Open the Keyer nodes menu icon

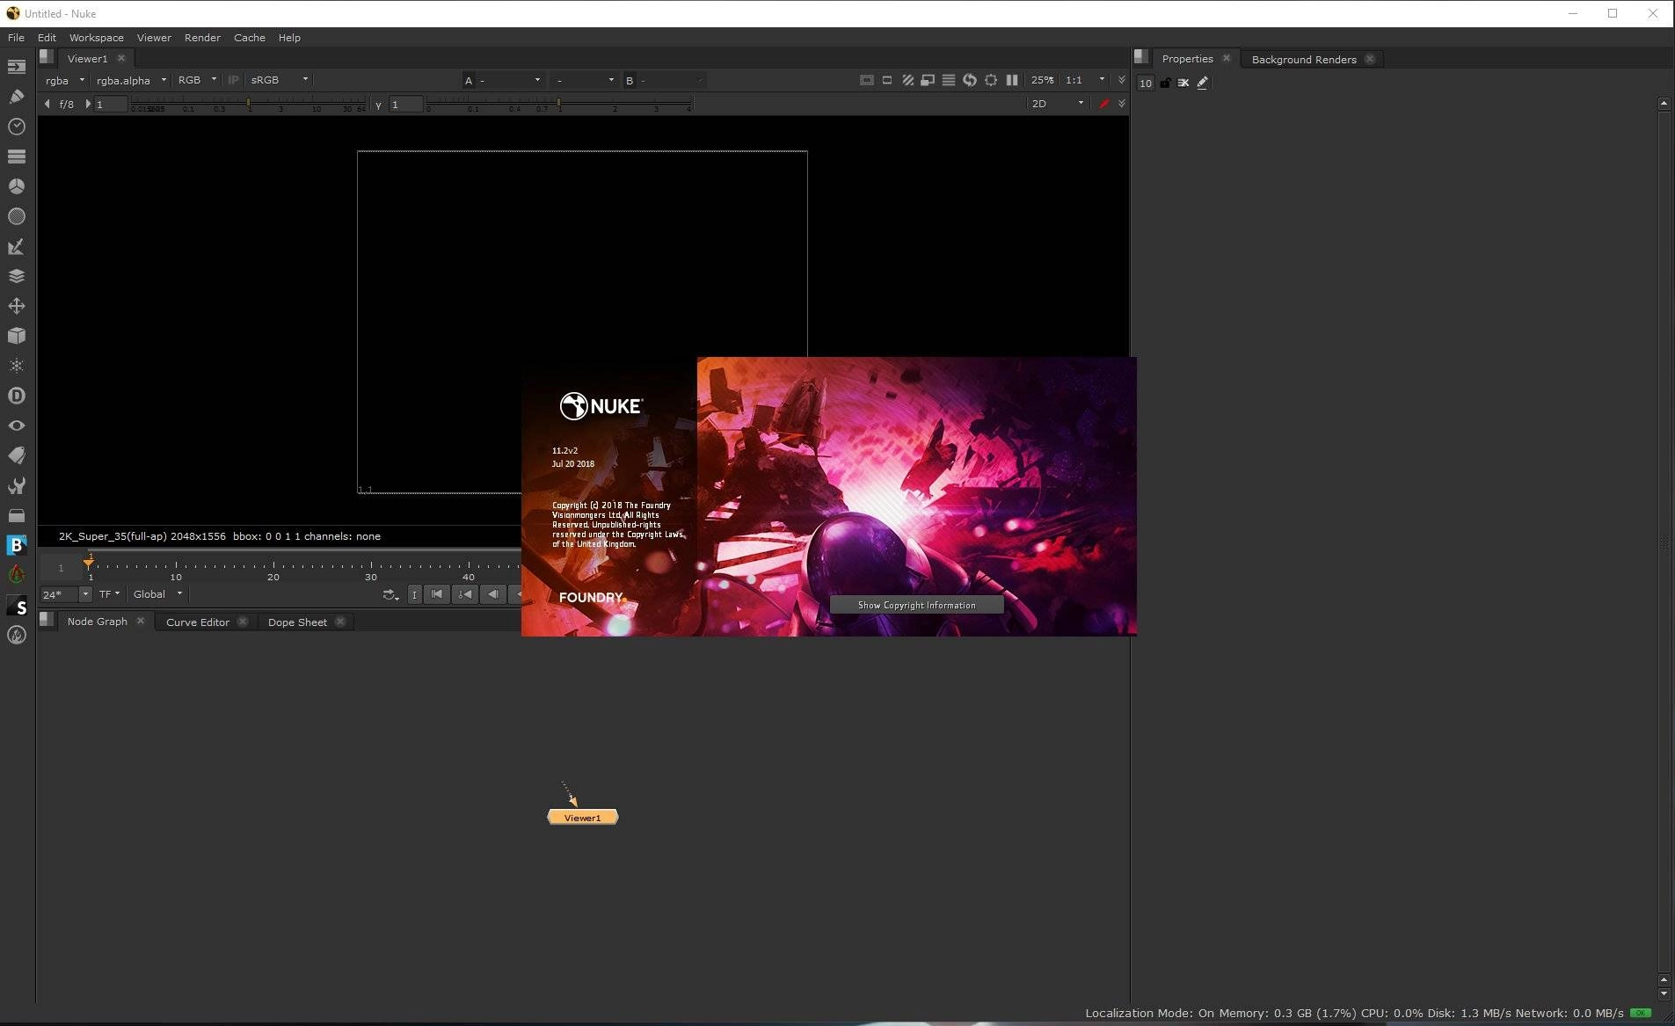[x=17, y=247]
